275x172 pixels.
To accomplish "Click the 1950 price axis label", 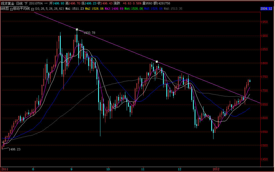I will [264, 22].
